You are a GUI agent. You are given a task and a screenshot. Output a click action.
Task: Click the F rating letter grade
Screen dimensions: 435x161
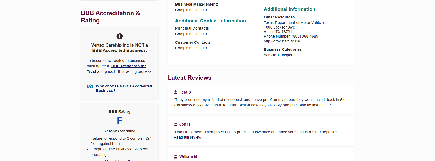coord(119,121)
